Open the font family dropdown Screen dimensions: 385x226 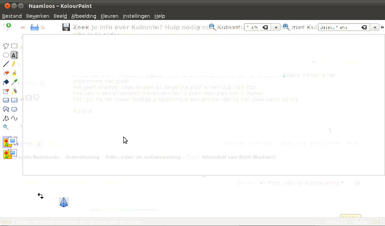[374, 27]
